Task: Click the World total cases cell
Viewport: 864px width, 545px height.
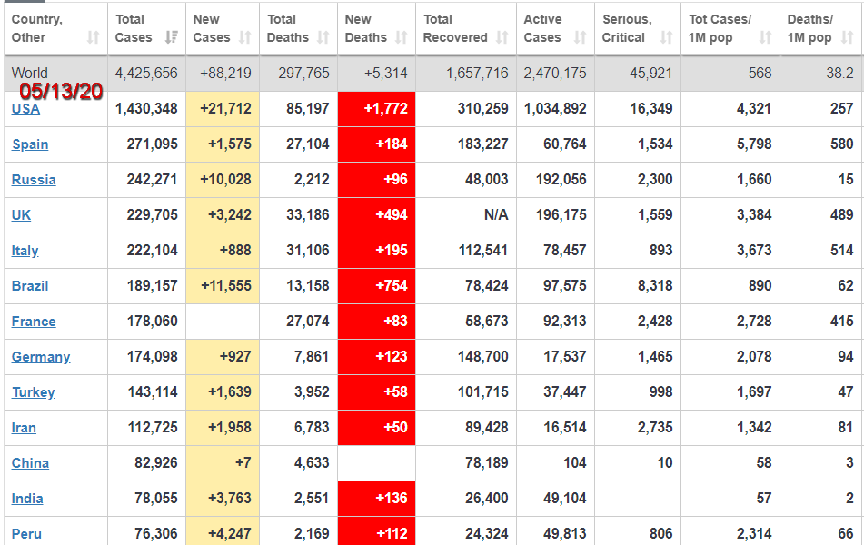Action: [146, 74]
